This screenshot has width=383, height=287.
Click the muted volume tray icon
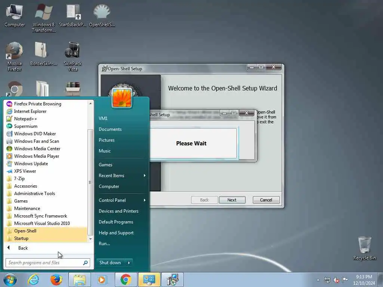tap(336, 280)
